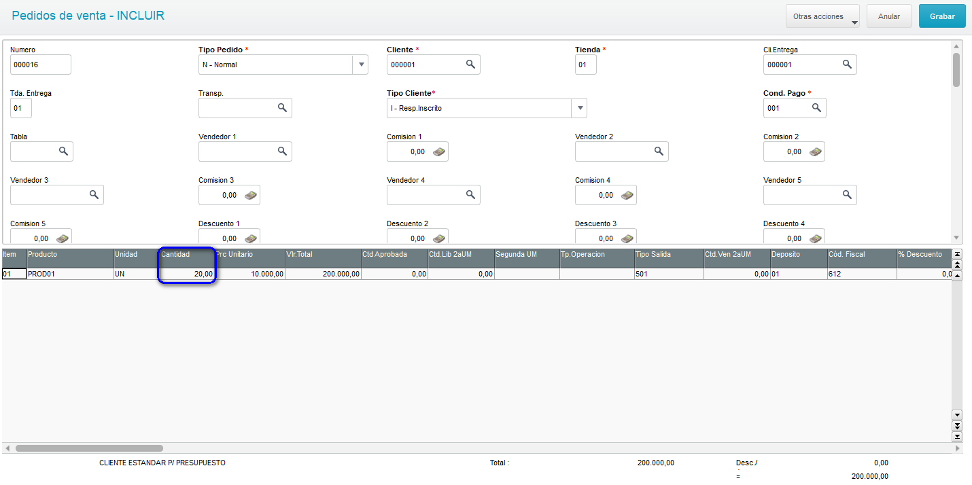Screen dimensions: 972x485
Task: Click Descuento 1 calculator money icon
Action: tap(251, 238)
